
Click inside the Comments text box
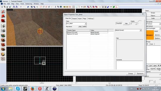[130, 65]
